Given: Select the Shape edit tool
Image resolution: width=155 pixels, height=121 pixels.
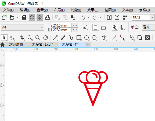Looking at the screenshot, I should click(12, 38).
